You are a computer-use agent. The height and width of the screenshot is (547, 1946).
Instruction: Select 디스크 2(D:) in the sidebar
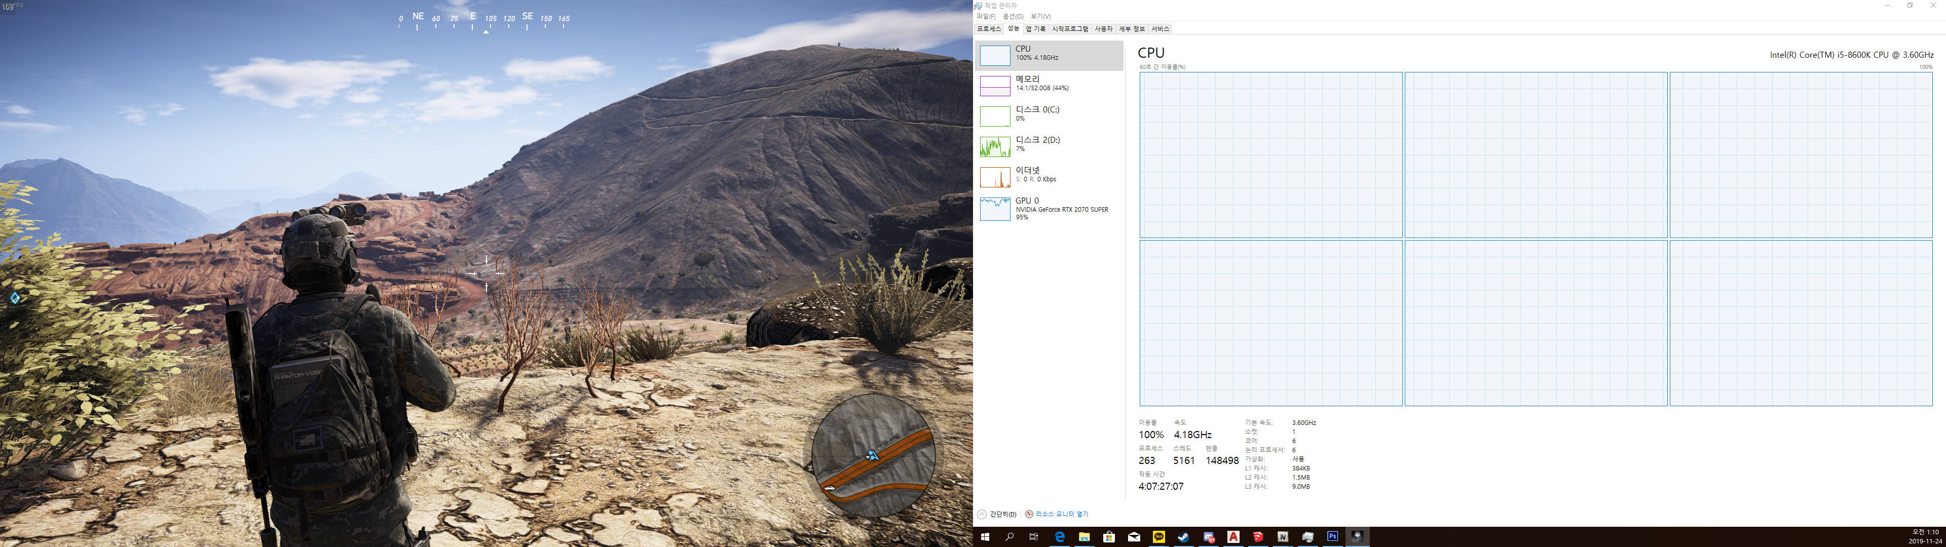point(1050,146)
